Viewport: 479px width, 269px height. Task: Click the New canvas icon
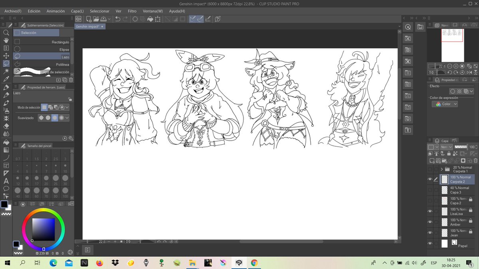point(88,19)
